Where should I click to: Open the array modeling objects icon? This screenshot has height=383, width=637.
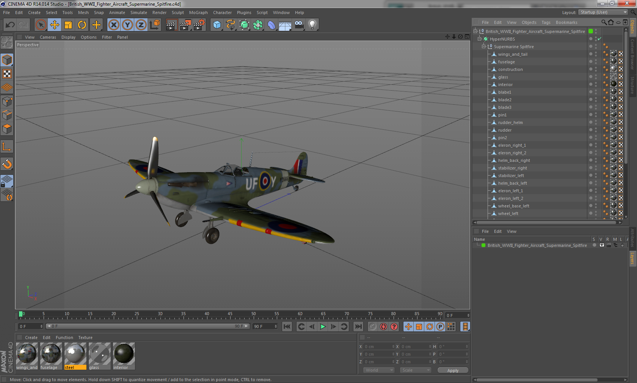point(258,25)
